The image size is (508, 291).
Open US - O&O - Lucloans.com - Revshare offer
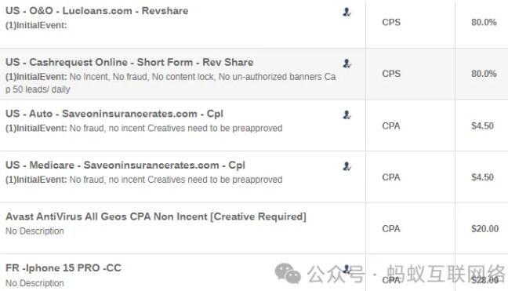point(97,11)
